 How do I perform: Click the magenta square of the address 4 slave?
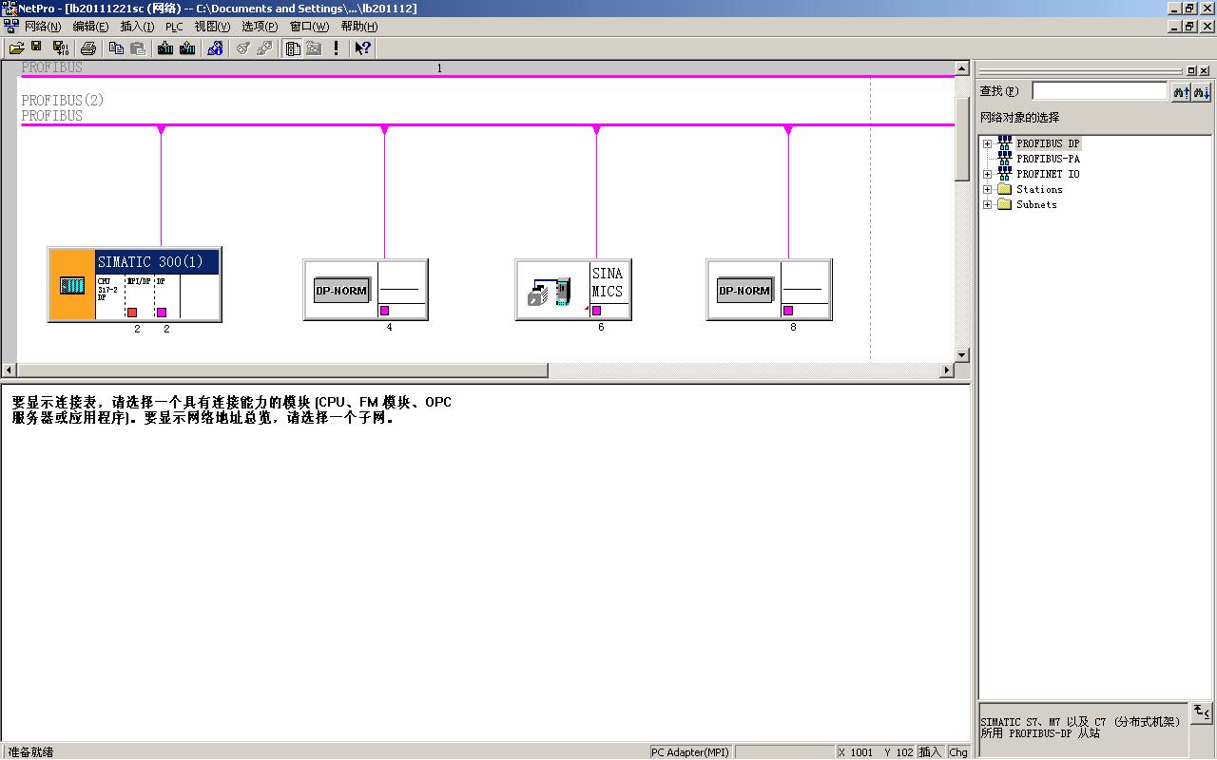(x=385, y=311)
